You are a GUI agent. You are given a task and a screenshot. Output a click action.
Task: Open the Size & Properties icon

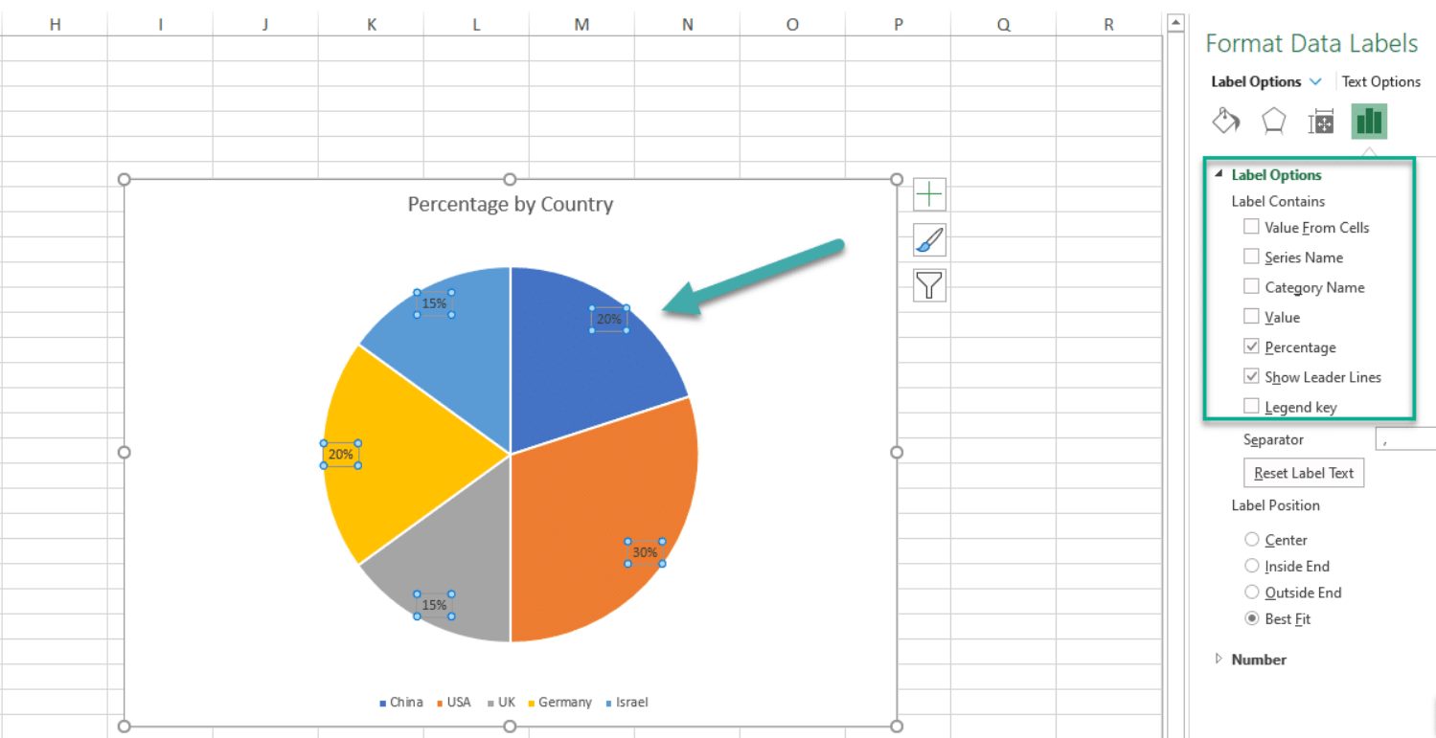[x=1321, y=123]
